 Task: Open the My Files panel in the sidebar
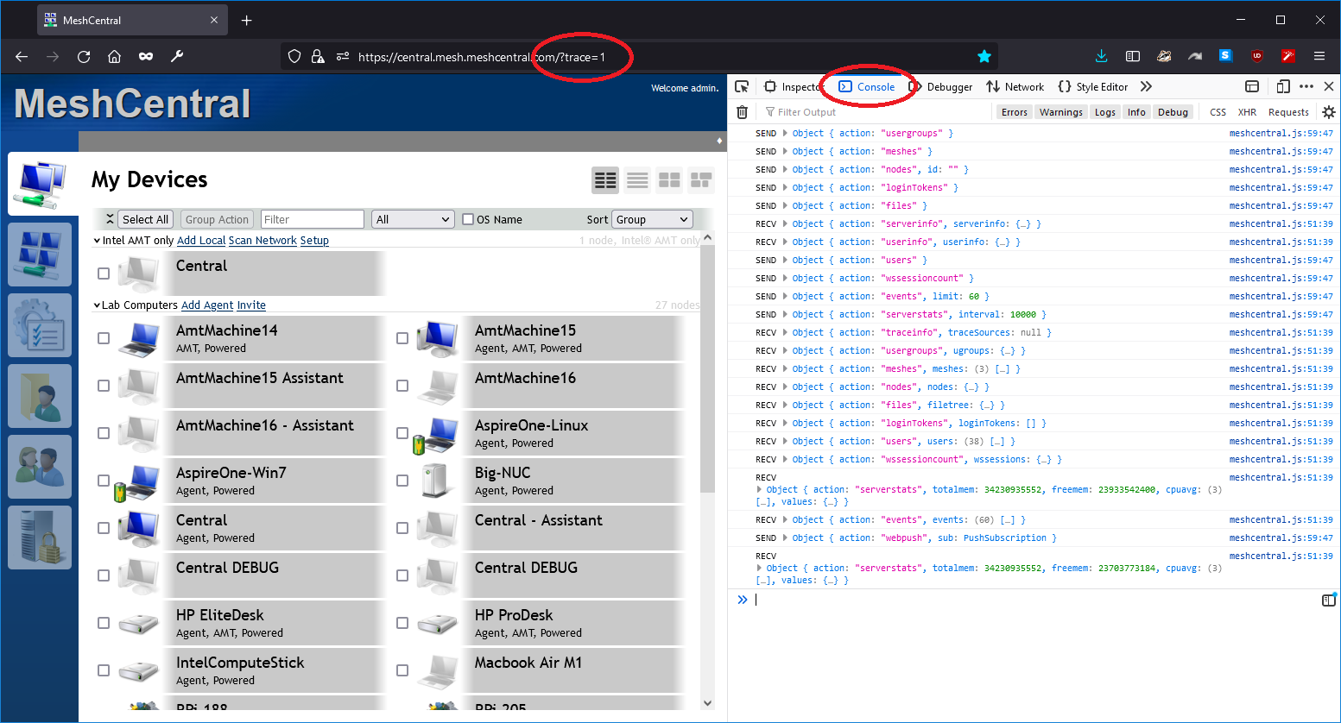pyautogui.click(x=40, y=396)
